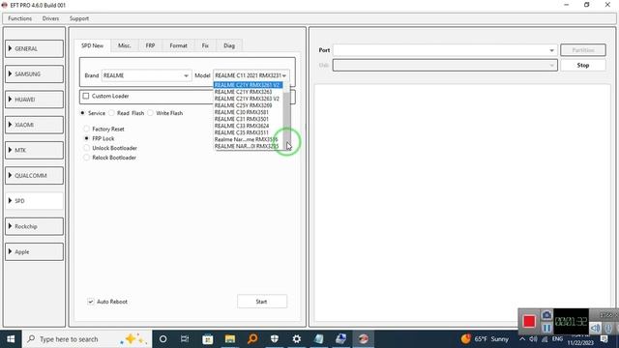Open the Port dropdown
Screen dimensions: 619x348
(x=445, y=50)
